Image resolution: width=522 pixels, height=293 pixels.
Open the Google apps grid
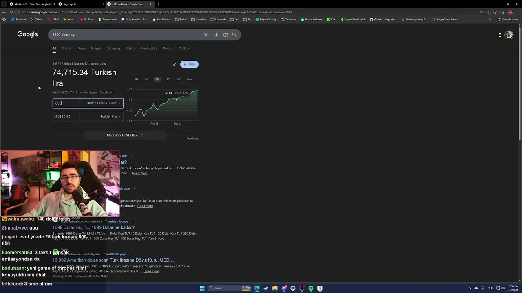(x=499, y=35)
